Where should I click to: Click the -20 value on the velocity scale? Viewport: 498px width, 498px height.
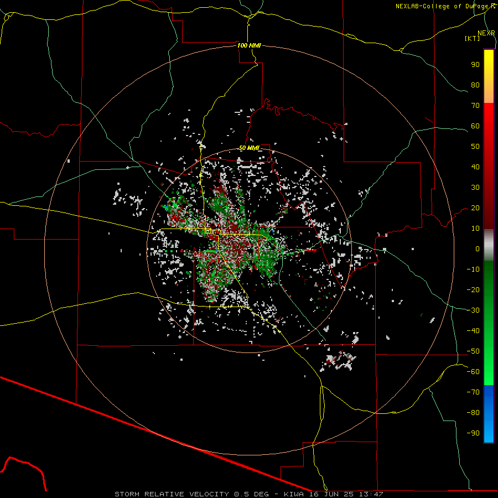click(473, 289)
